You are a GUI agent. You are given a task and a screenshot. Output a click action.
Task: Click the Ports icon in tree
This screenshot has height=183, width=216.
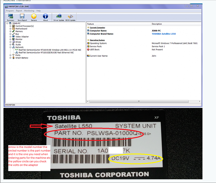[13, 55]
